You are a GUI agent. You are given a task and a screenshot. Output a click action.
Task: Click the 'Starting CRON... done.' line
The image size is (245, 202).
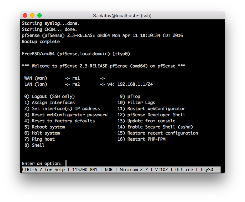[x=49, y=29]
